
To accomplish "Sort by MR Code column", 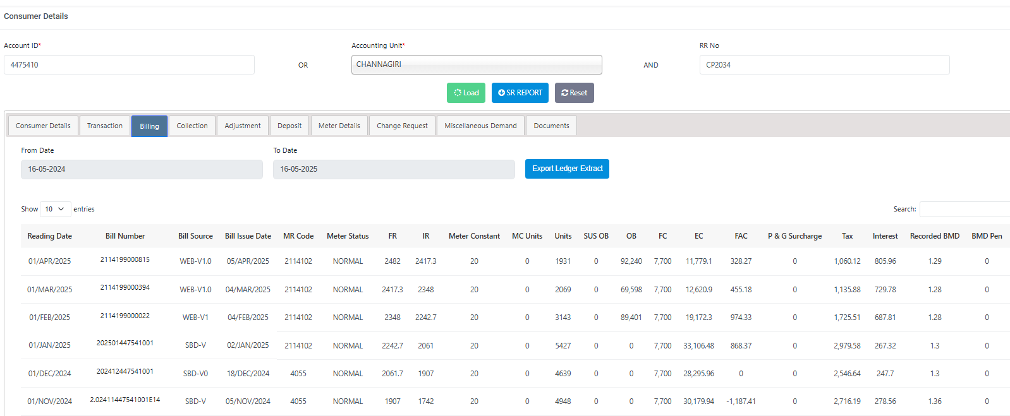I will tap(298, 236).
